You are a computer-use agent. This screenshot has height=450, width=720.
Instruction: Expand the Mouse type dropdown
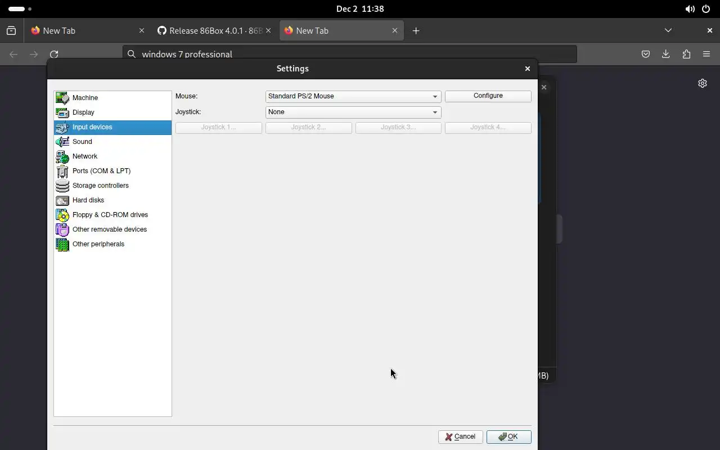point(353,96)
